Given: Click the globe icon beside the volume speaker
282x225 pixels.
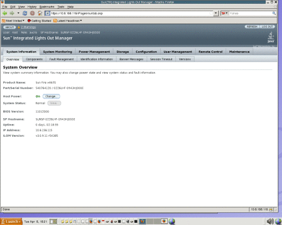Looking at the screenshot, I should (x=278, y=222).
